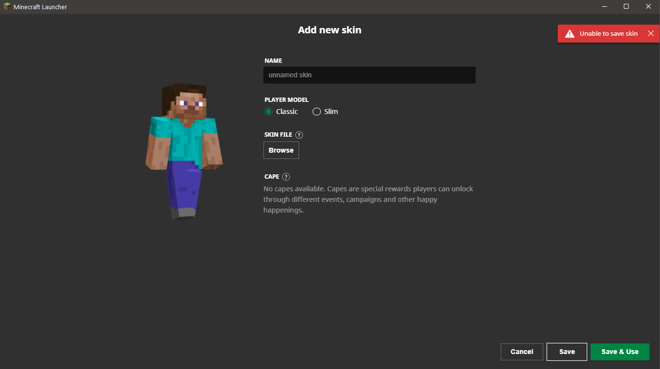Open the Skin File help question mark
The height and width of the screenshot is (369, 660).
[299, 135]
